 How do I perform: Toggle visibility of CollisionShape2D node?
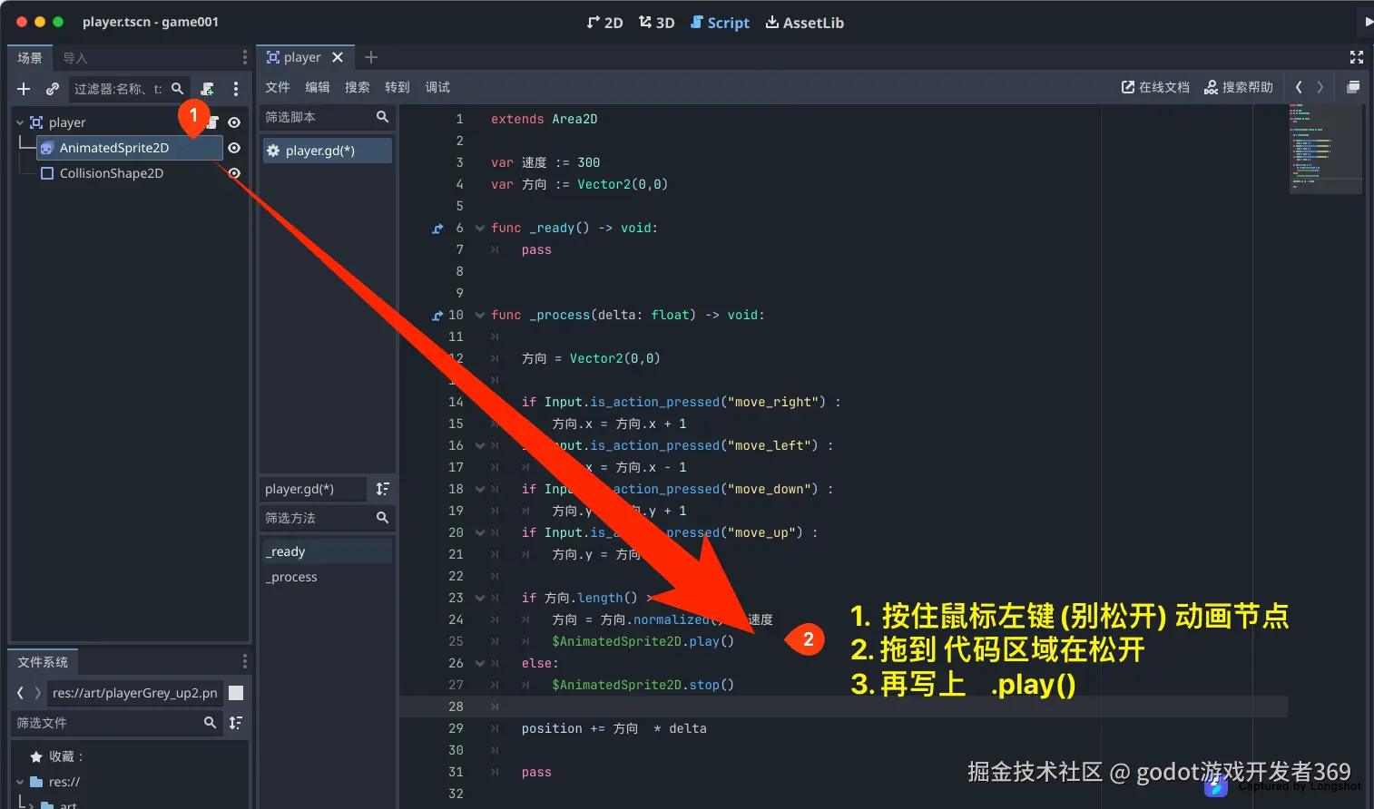tap(234, 173)
